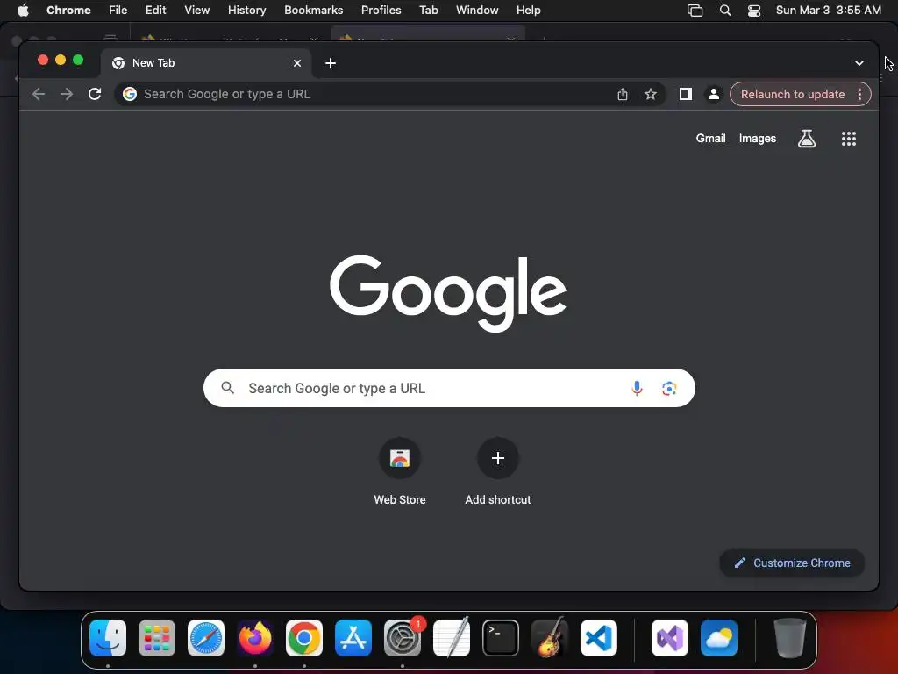
Task: Open the Images link
Action: (757, 138)
